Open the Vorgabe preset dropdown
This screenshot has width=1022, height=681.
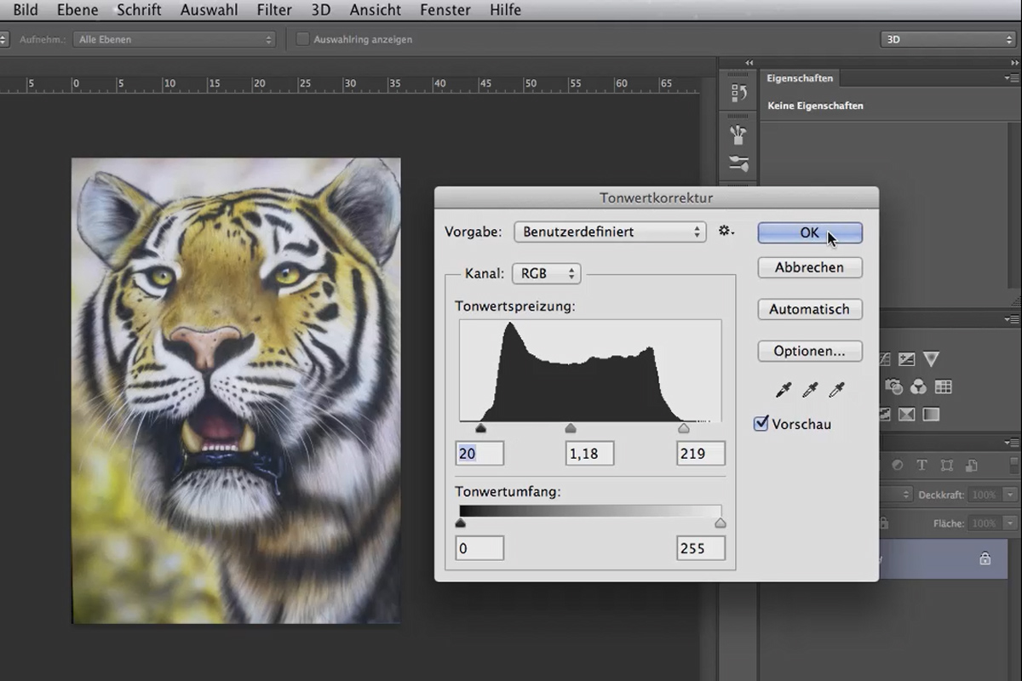[610, 232]
